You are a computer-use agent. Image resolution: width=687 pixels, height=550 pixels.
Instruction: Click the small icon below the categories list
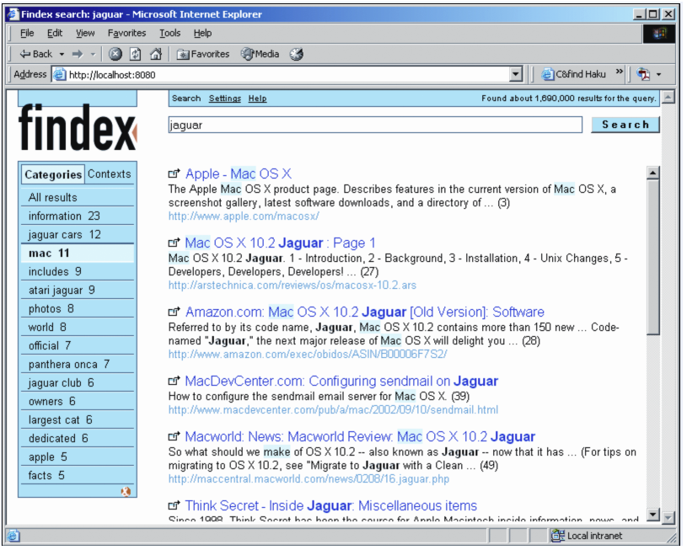(126, 491)
